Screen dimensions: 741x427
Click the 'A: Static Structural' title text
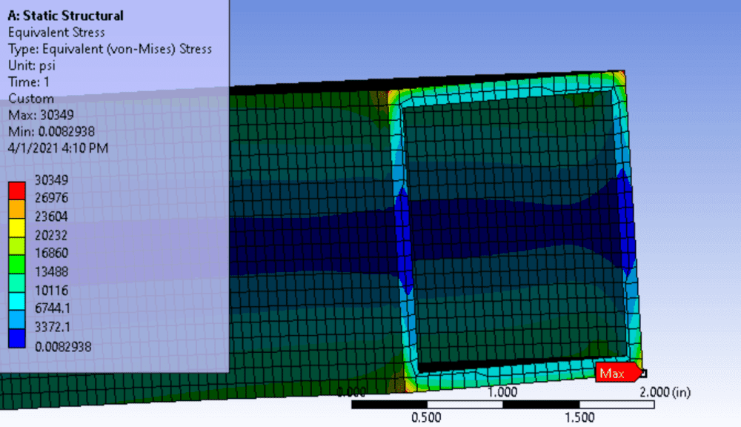pyautogui.click(x=65, y=16)
